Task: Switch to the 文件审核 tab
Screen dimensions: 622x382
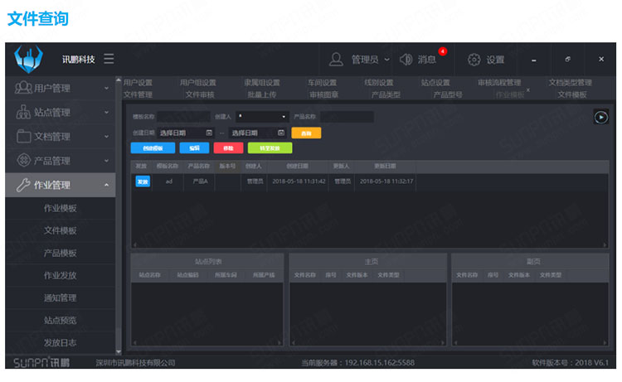Action: point(200,94)
